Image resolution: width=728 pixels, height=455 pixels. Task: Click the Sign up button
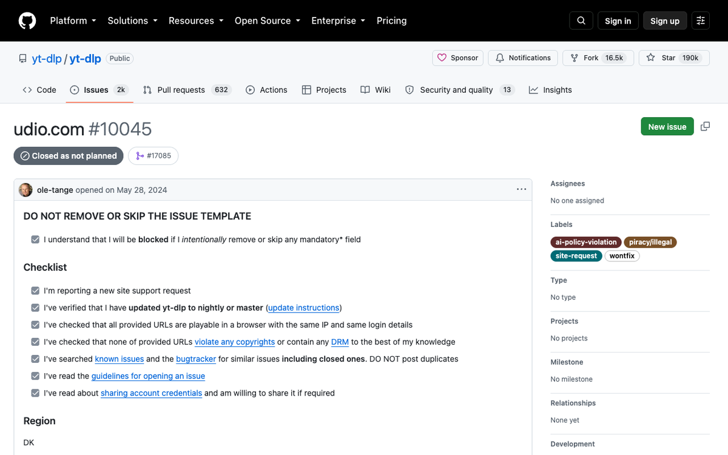[665, 21]
